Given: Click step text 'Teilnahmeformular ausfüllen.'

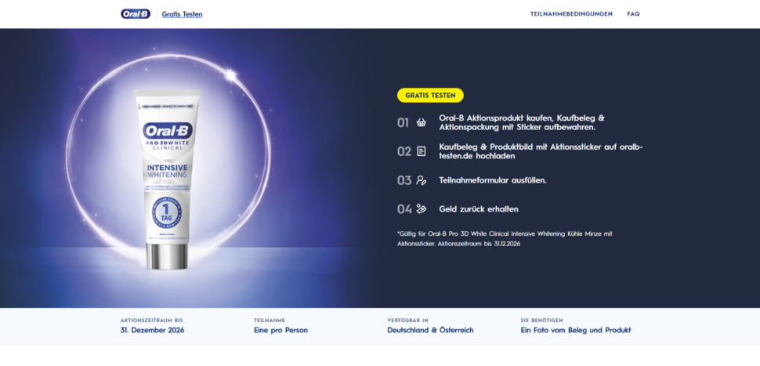Looking at the screenshot, I should tap(493, 180).
